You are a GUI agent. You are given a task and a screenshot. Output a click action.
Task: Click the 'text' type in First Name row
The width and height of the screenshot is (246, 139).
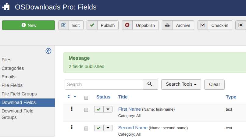pos(229,109)
